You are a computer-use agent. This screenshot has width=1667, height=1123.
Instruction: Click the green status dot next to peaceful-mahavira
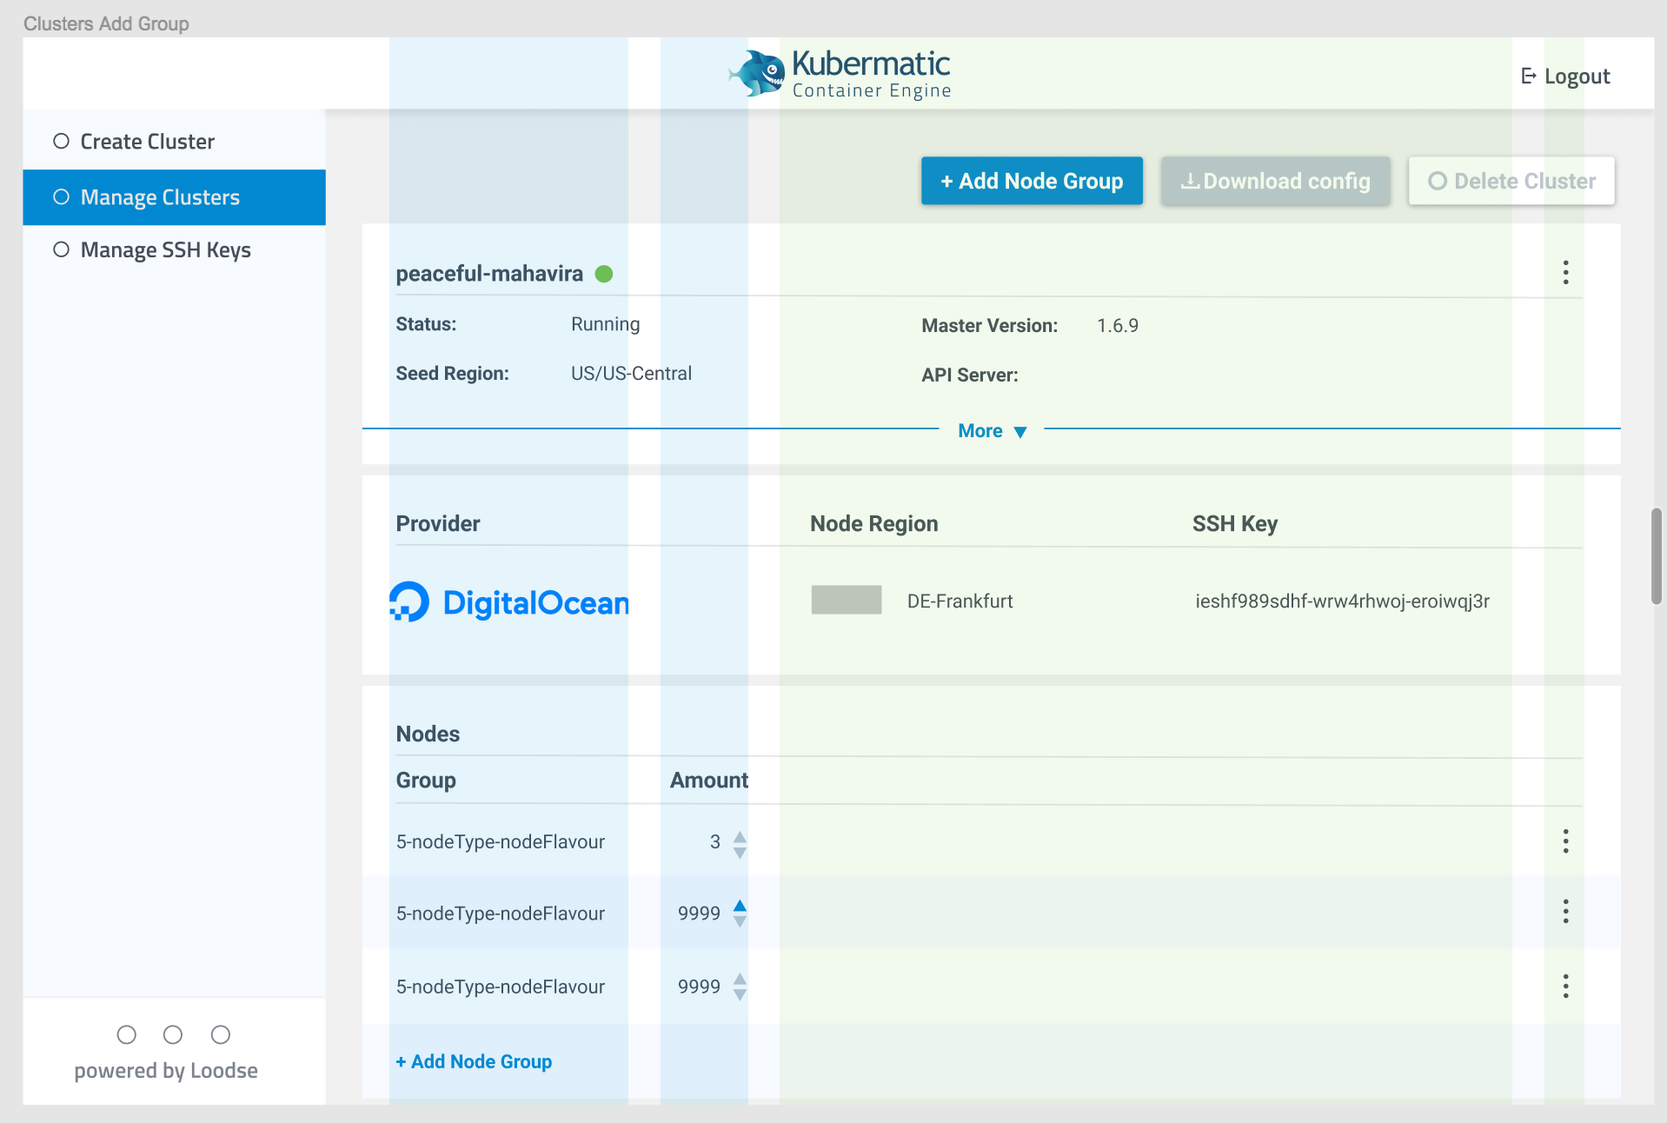pos(605,273)
